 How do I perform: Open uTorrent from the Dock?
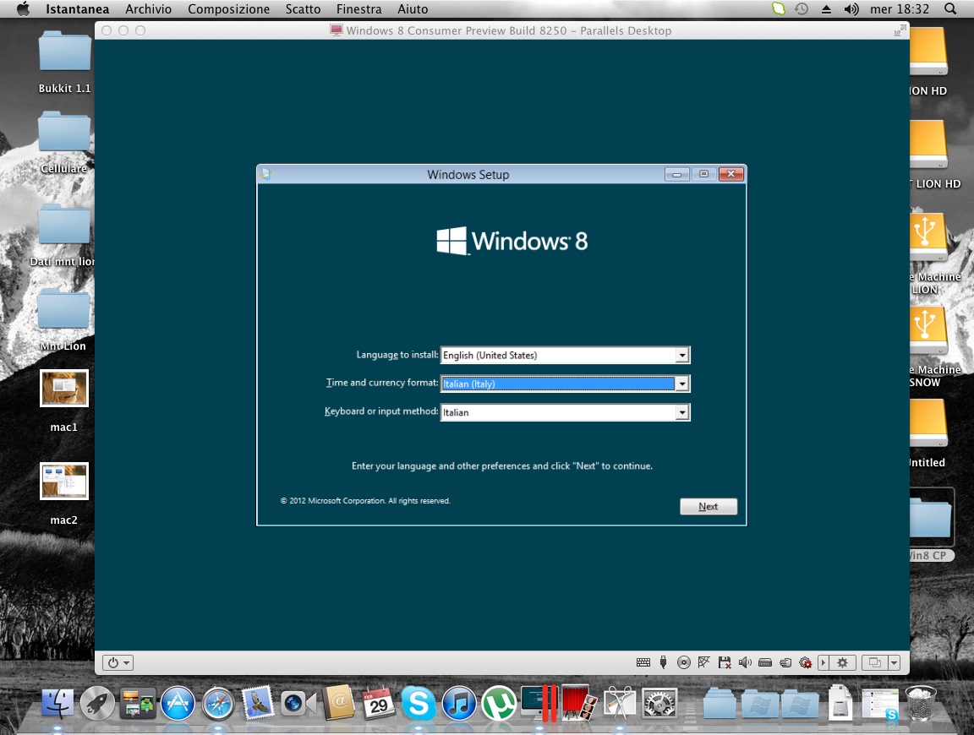coord(499,704)
